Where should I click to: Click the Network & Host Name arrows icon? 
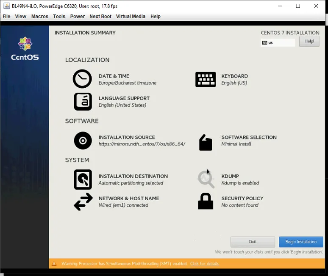(83, 202)
